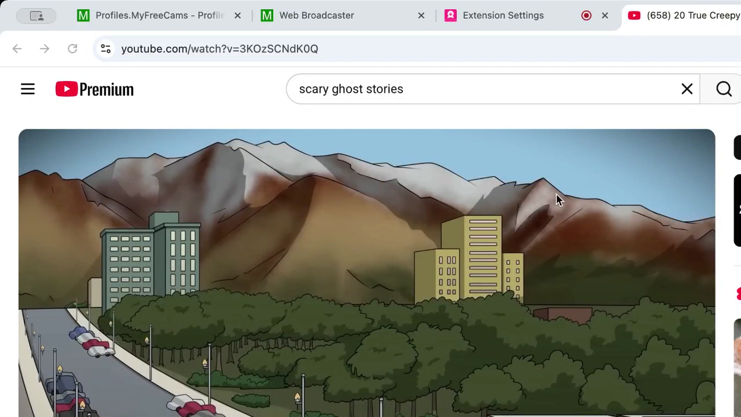This screenshot has height=417, width=741.
Task: Click the address bar URL
Action: tap(220, 49)
